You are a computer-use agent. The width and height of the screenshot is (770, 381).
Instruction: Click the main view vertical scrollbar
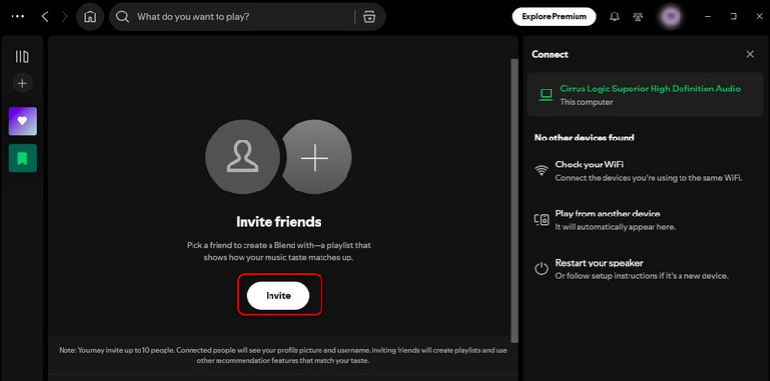tap(514, 200)
